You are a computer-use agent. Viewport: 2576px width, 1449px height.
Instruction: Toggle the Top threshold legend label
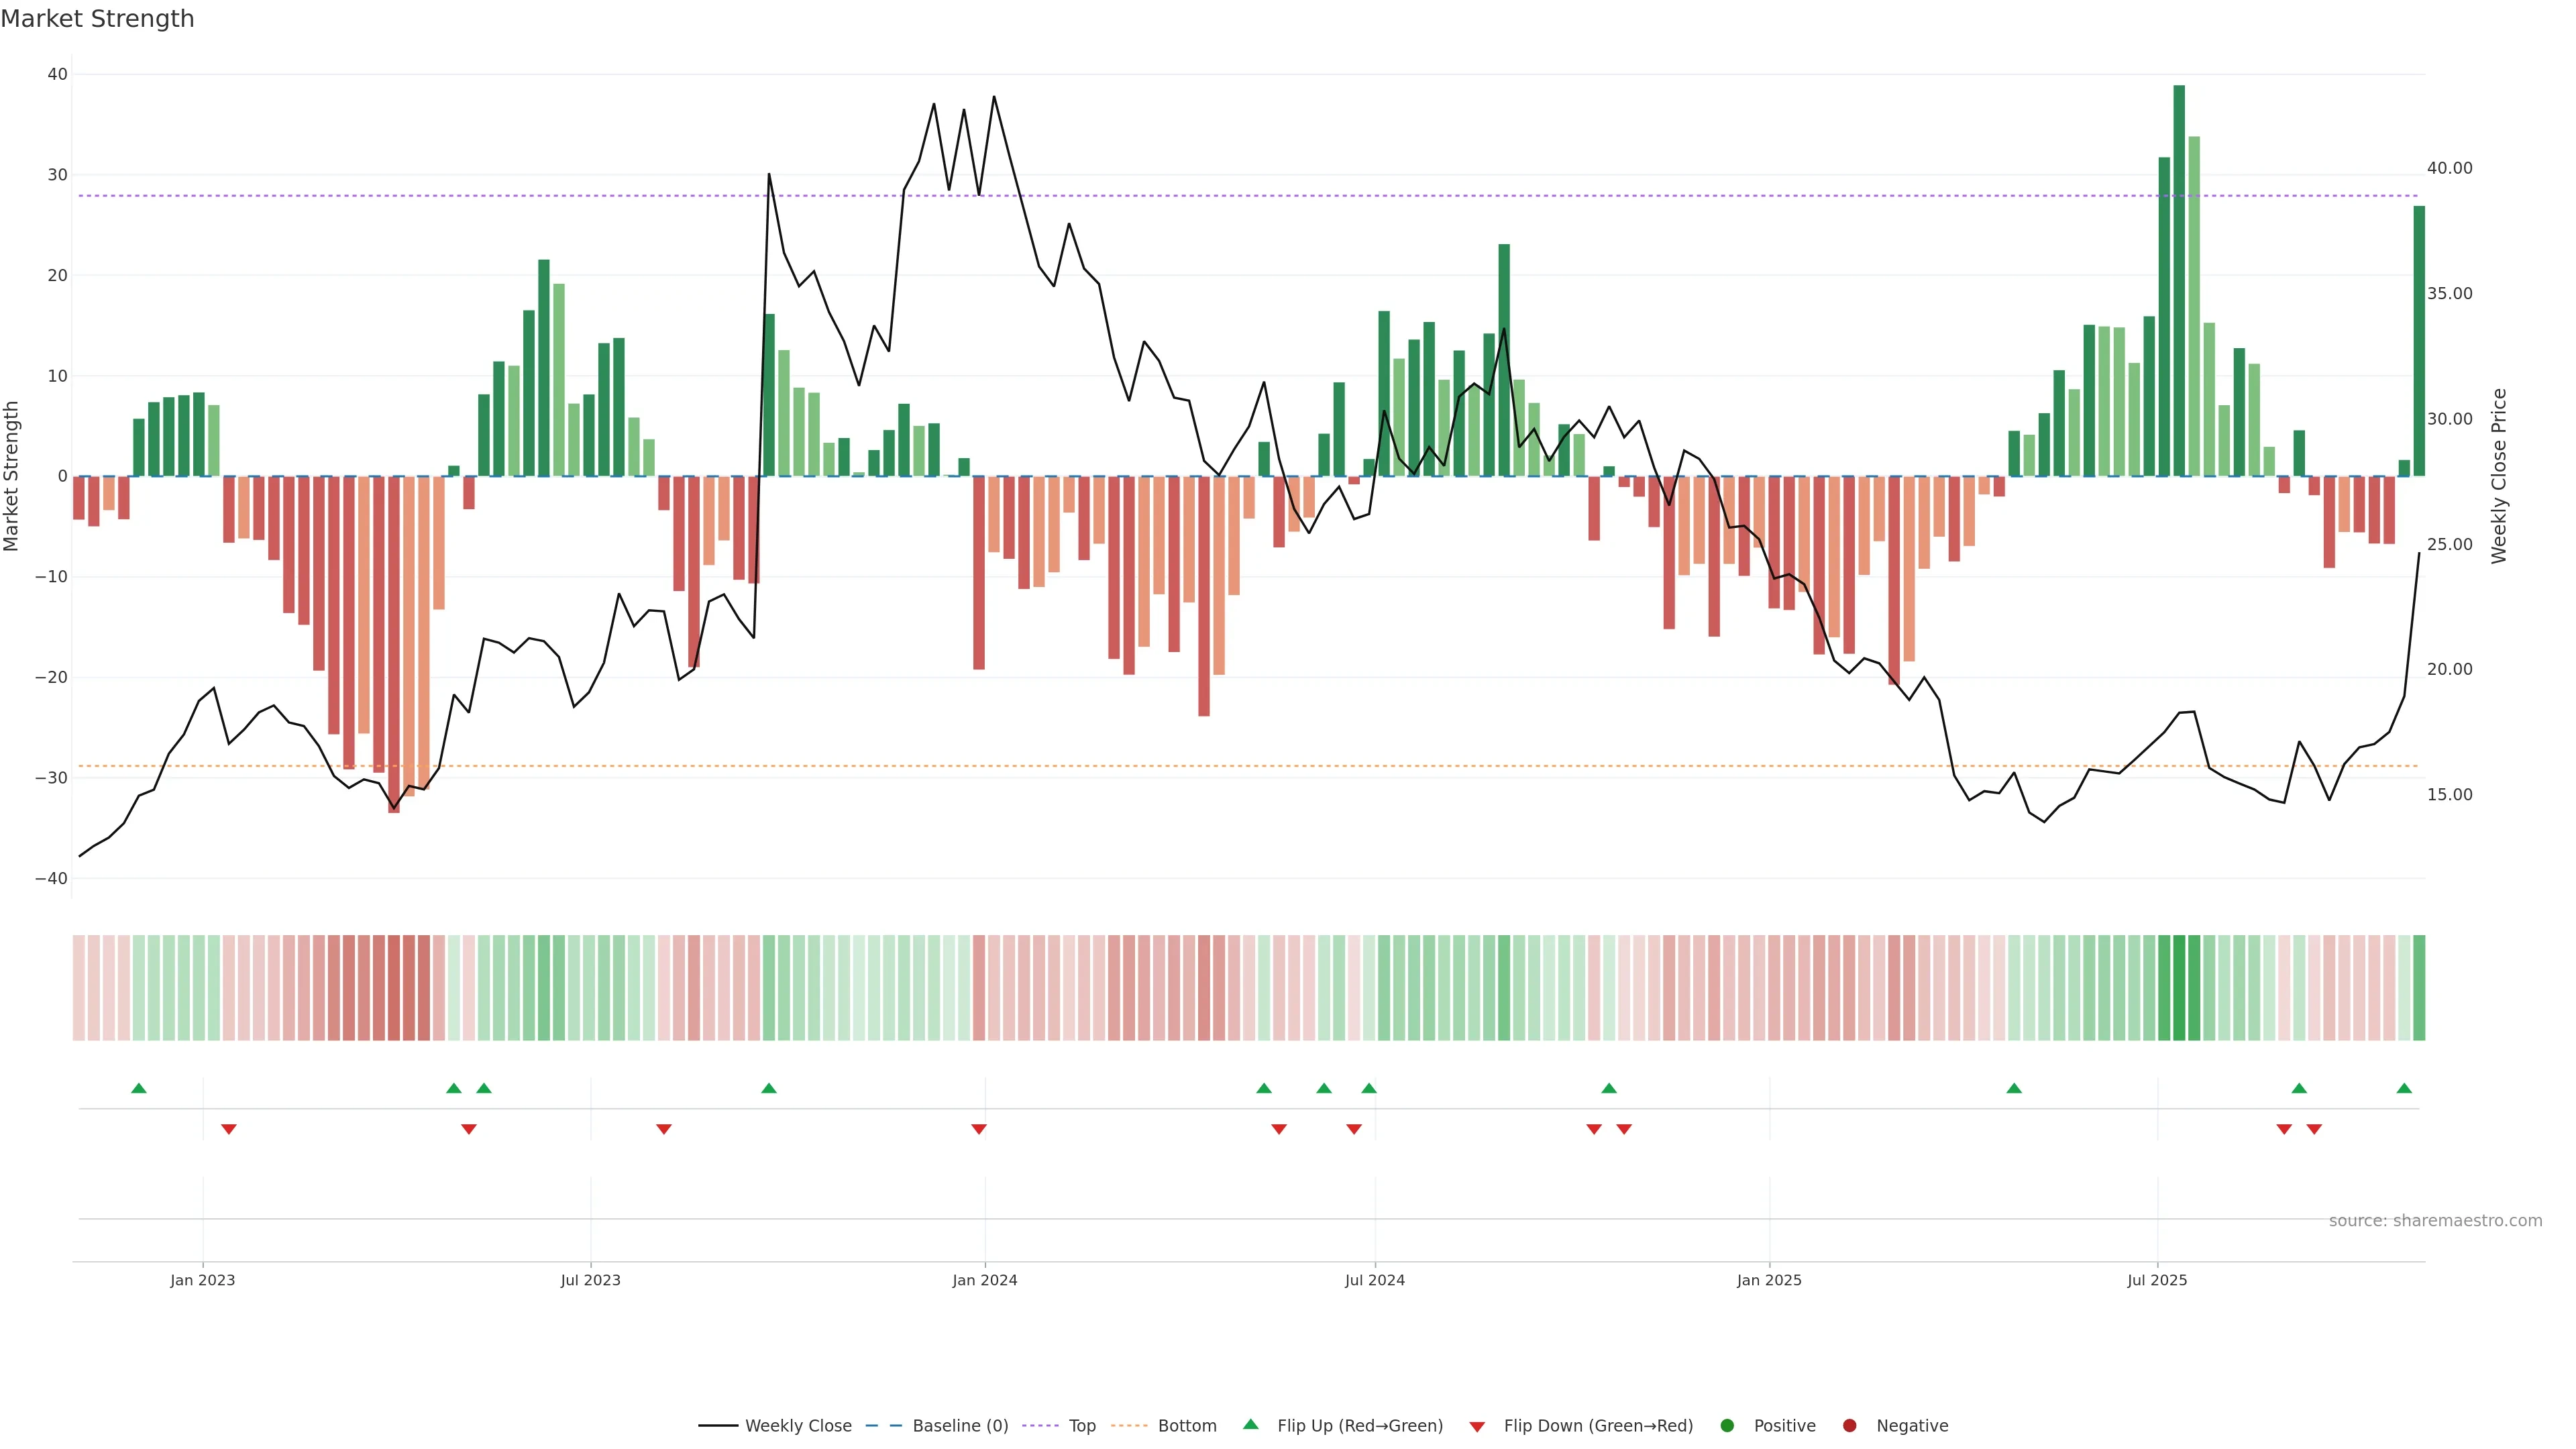(x=1082, y=1426)
